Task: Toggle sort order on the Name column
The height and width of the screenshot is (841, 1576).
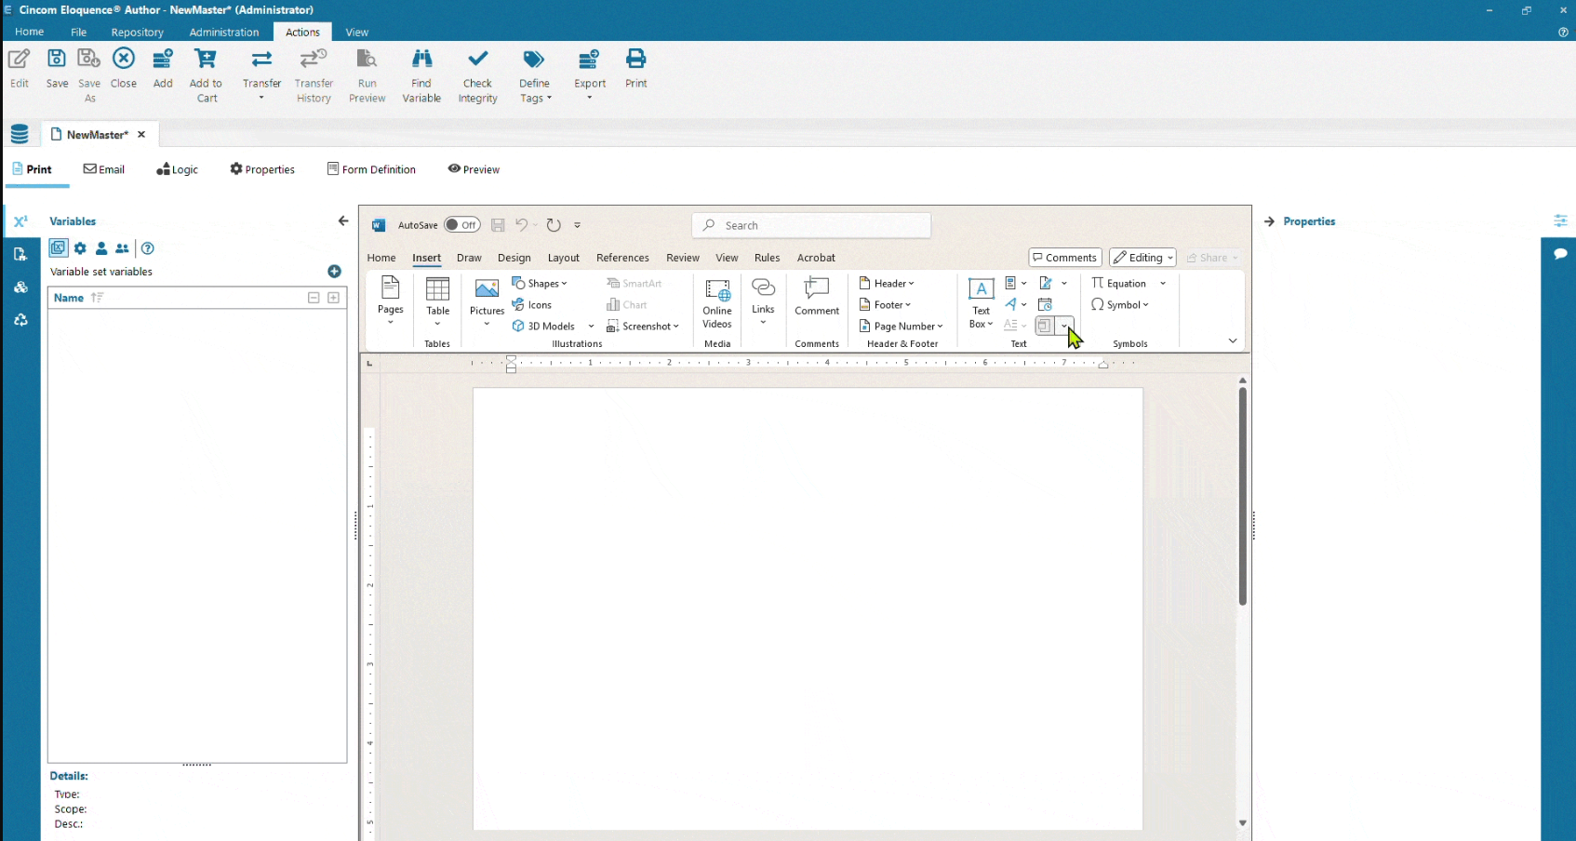Action: pos(97,298)
